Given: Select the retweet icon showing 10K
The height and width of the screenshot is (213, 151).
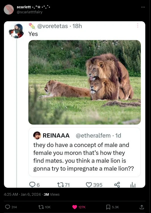Looking at the screenshot, I should click(x=41, y=207).
